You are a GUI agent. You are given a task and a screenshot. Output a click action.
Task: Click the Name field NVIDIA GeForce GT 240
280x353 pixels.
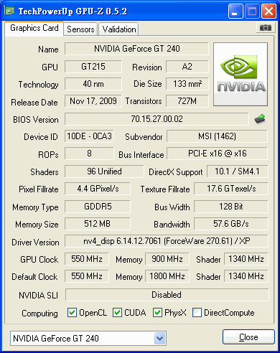click(x=136, y=49)
